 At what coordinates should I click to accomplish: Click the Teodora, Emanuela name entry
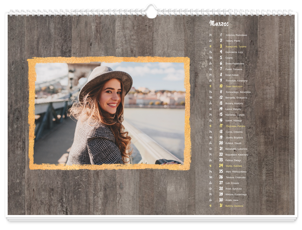(236, 177)
